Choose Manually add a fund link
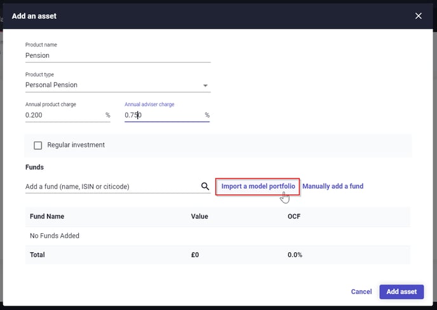The height and width of the screenshot is (310, 437). pyautogui.click(x=333, y=186)
